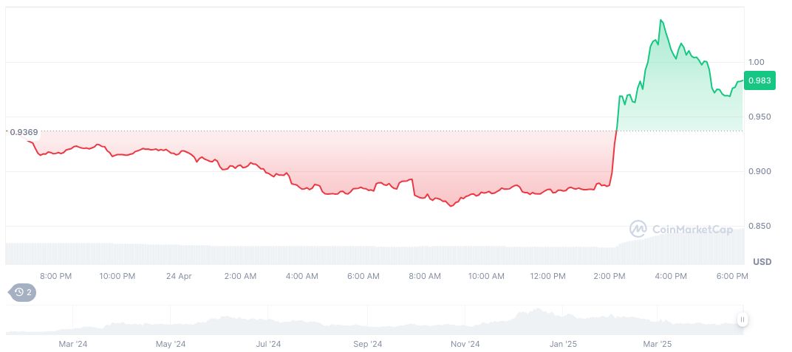
Task: Select Nov '24 on the mini timeline
Action: point(465,344)
